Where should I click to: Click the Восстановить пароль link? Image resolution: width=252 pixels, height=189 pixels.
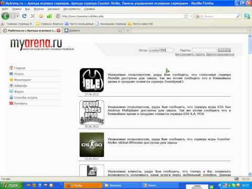click(190, 55)
